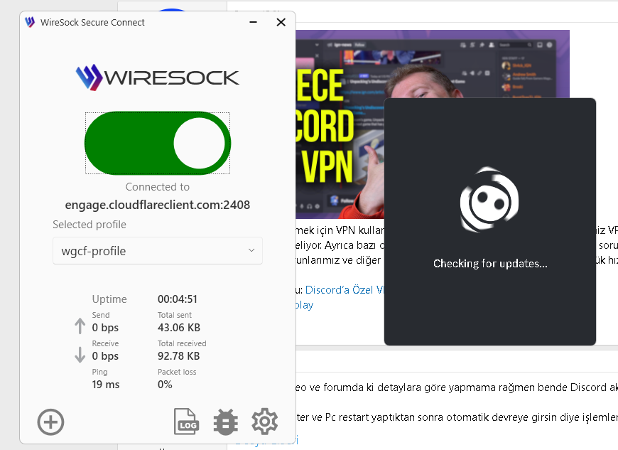Open the wgcf-profile selection dropdown
The height and width of the screenshot is (450, 618).
tap(158, 251)
